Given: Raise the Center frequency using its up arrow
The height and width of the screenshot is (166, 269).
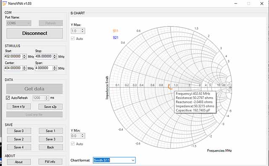Looking at the screenshot, I should (x=24, y=67).
